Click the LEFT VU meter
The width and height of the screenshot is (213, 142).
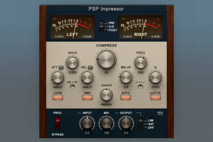[72, 27]
